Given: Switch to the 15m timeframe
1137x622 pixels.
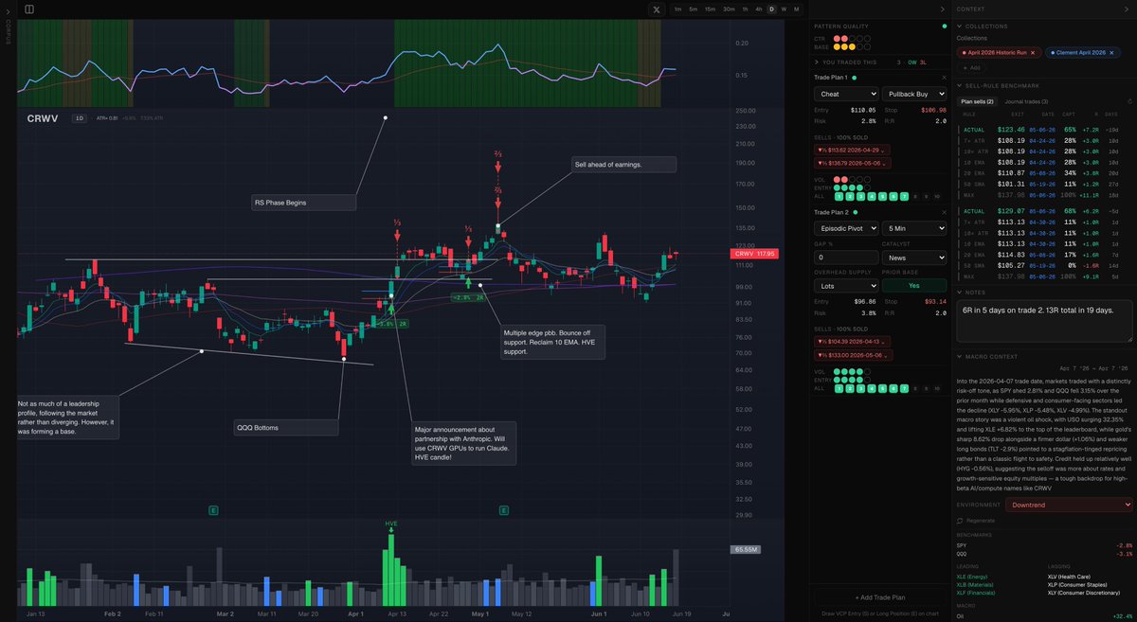Looking at the screenshot, I should click(x=711, y=9).
